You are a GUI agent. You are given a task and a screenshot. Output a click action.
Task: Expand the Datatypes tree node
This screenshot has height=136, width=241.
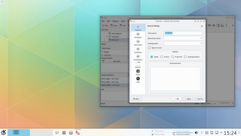pos(107,37)
